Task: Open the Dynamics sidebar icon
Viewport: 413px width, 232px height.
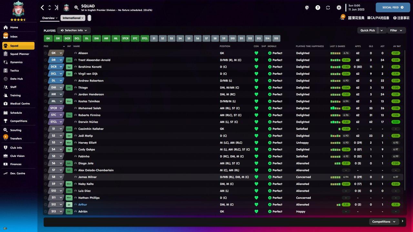Action: click(5, 62)
